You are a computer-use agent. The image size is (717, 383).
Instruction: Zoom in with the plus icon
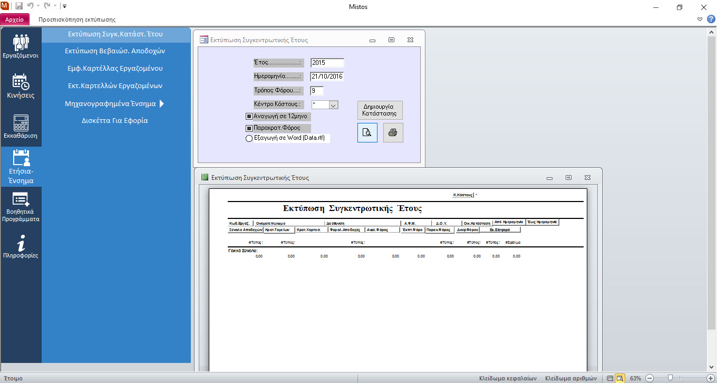point(710,378)
